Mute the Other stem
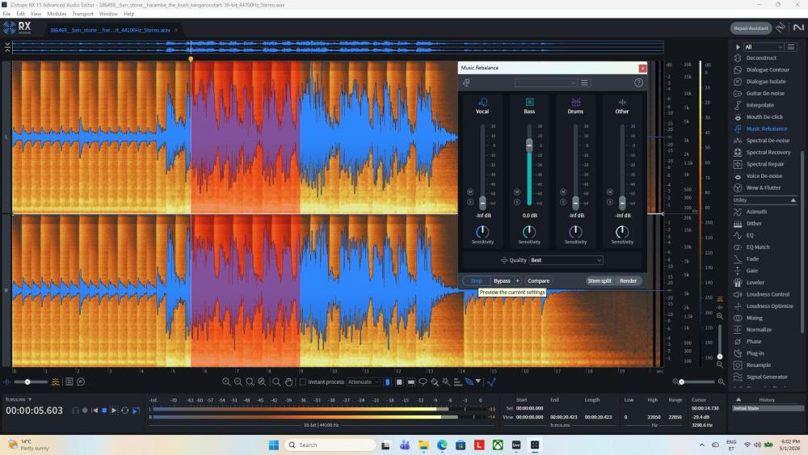Viewport: 808px width, 455px height. pyautogui.click(x=609, y=192)
